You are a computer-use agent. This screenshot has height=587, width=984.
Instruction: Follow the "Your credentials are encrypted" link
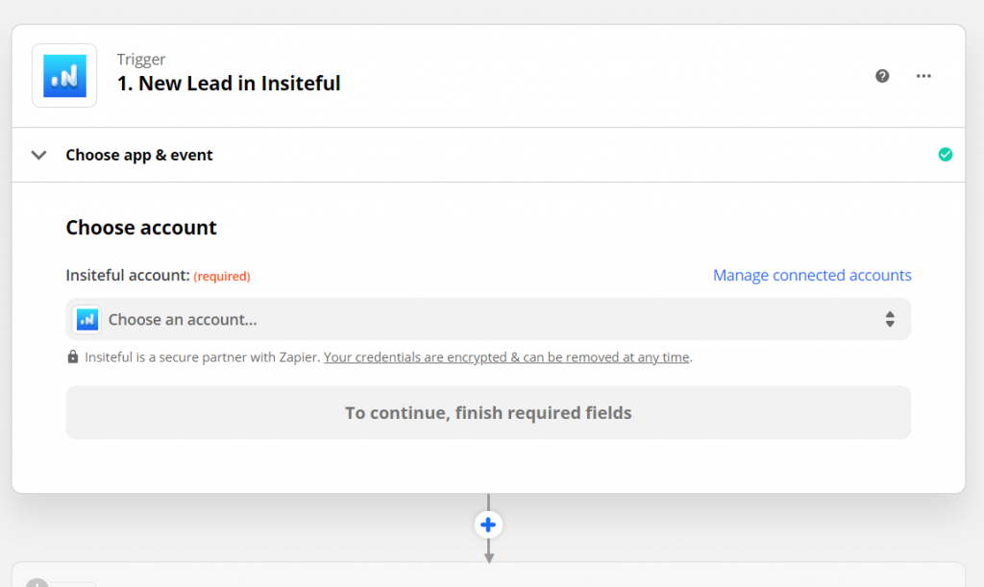coord(506,357)
